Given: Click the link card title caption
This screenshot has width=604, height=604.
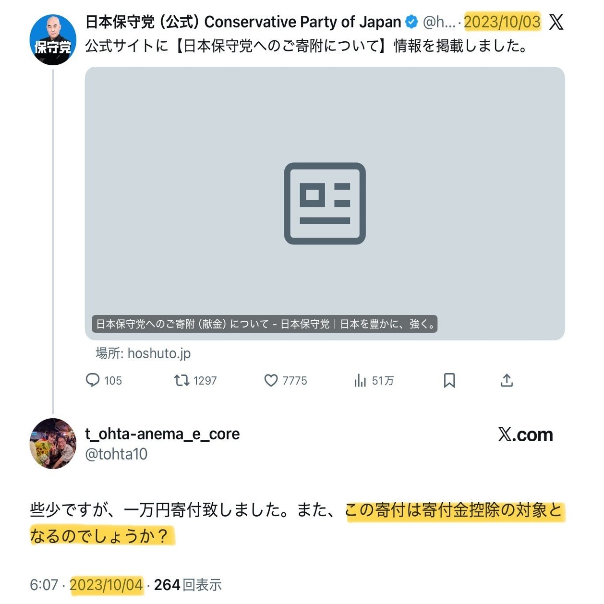Looking at the screenshot, I should pos(265,324).
